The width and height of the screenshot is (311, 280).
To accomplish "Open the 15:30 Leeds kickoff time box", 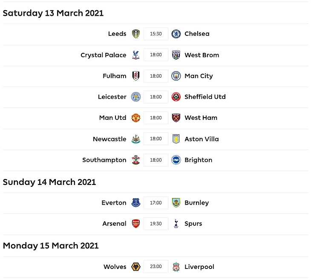I will (156, 34).
